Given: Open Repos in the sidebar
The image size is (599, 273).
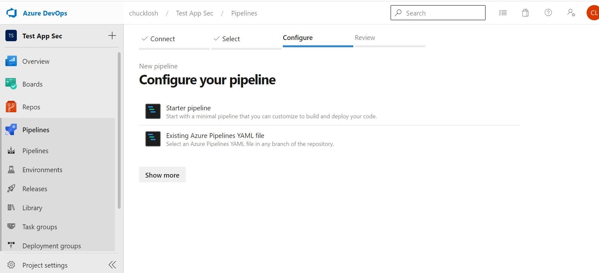Looking at the screenshot, I should [x=31, y=107].
